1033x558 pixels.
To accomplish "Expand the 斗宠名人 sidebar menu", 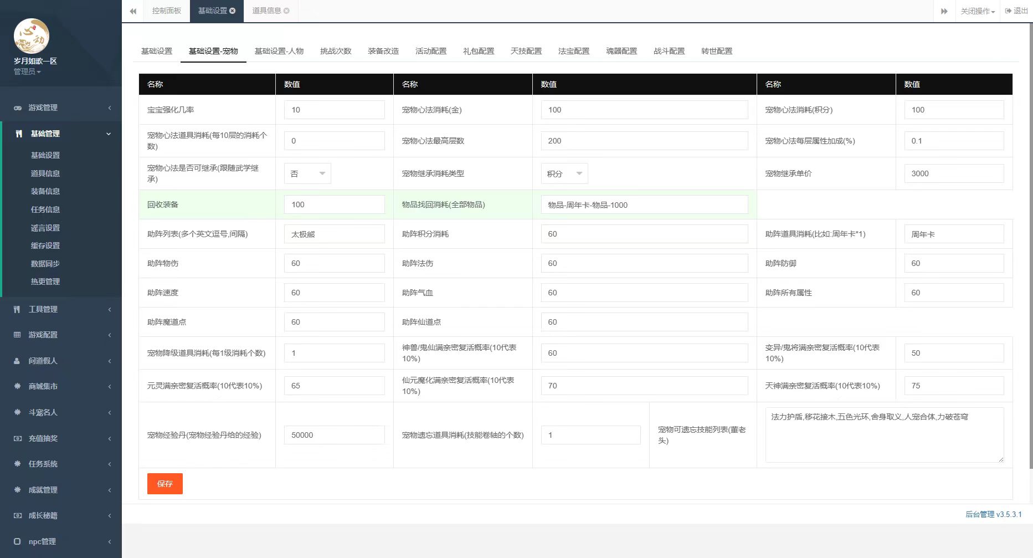I will click(61, 412).
